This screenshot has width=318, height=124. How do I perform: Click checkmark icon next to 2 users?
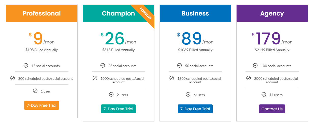tap(111, 95)
